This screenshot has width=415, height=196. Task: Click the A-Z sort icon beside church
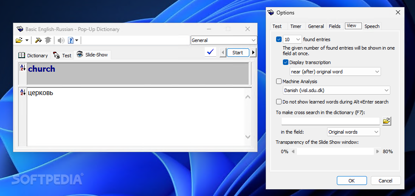pos(23,68)
